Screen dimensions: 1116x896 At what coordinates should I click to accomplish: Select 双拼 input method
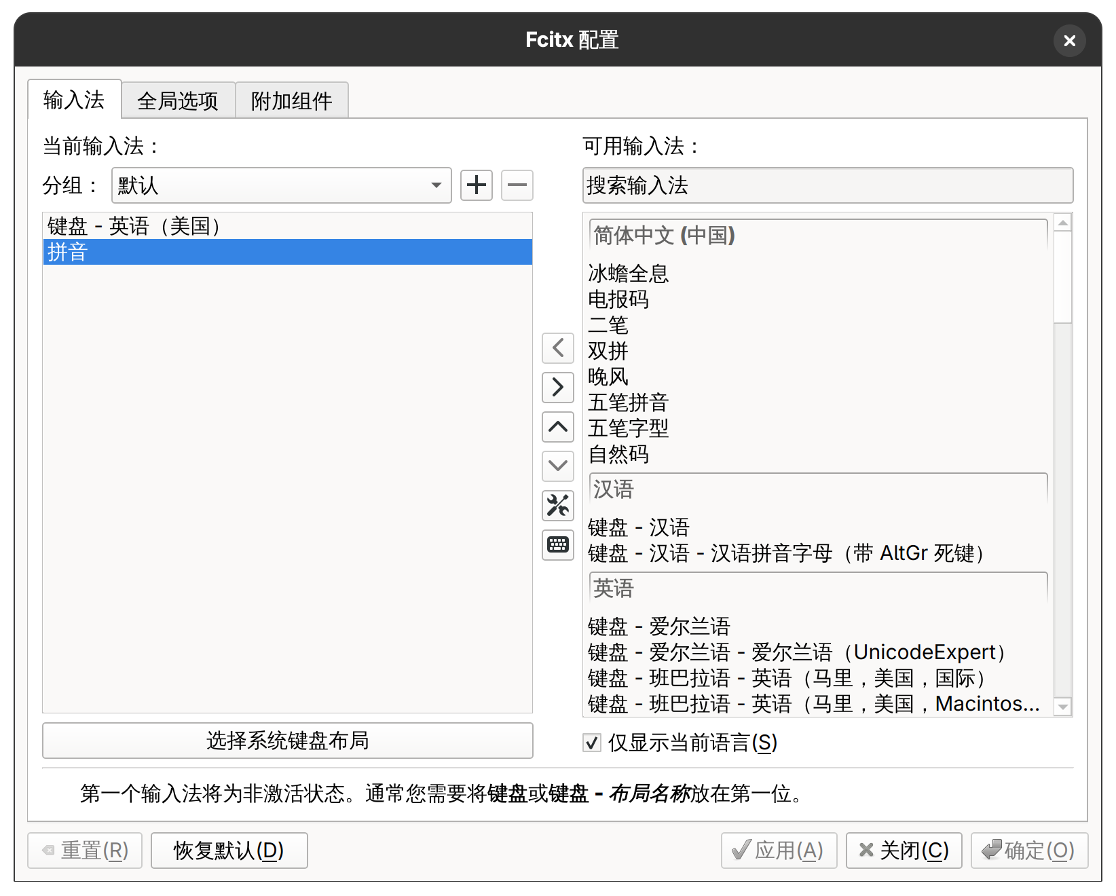[x=818, y=351]
